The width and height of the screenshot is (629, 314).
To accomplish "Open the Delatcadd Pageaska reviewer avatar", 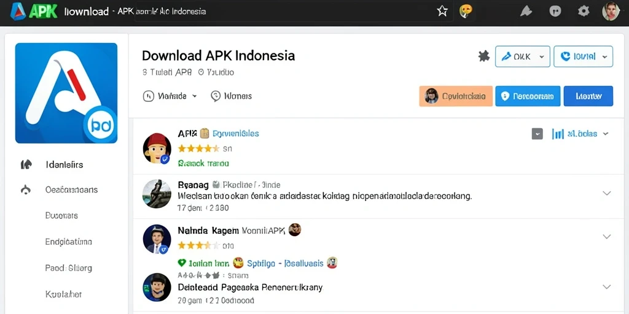I will pyautogui.click(x=157, y=288).
